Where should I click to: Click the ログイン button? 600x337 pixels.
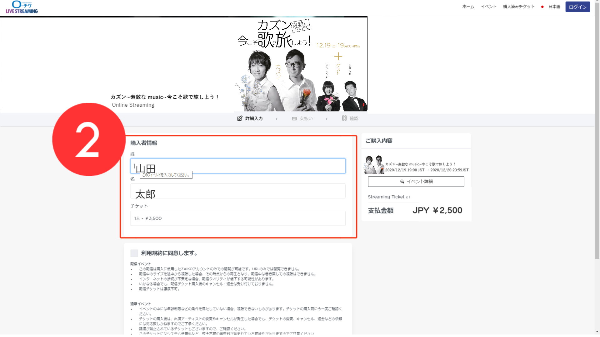click(577, 7)
